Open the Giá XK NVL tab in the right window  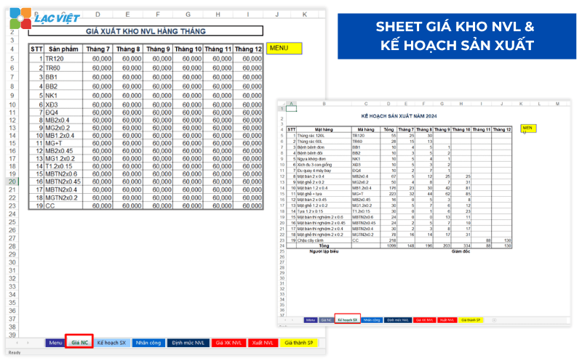pos(424,320)
